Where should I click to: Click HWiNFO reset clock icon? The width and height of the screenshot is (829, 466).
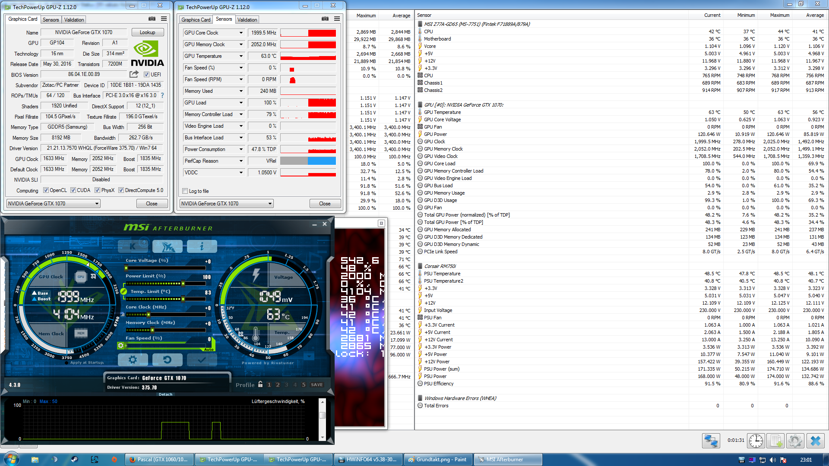756,441
